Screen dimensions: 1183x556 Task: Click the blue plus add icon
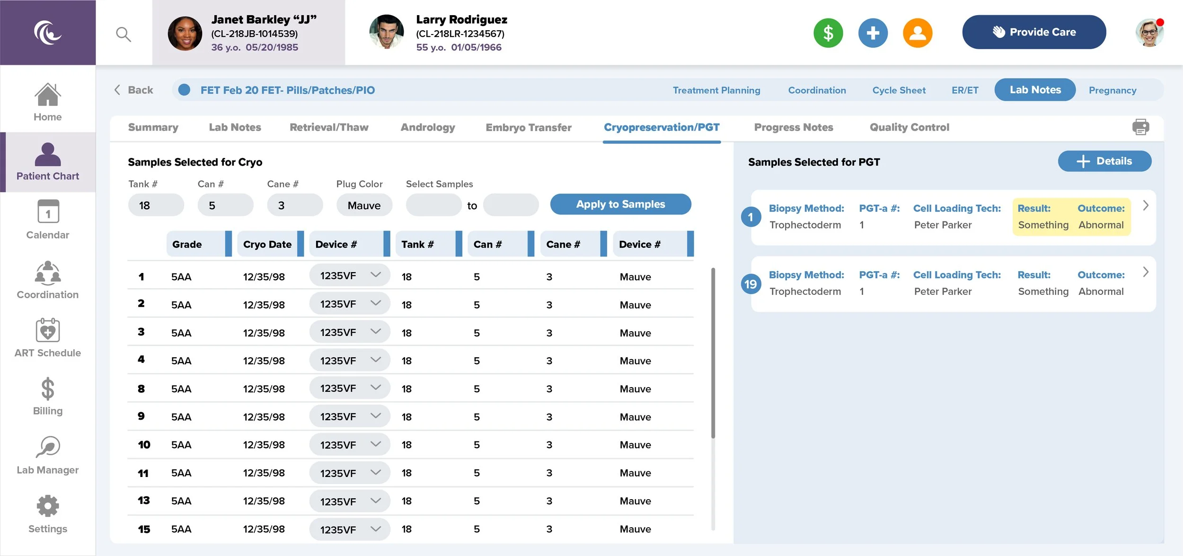[873, 33]
